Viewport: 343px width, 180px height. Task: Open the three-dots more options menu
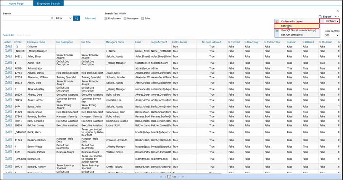(337, 17)
